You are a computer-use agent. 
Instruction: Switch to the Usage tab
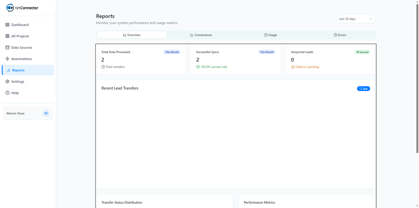[270, 35]
